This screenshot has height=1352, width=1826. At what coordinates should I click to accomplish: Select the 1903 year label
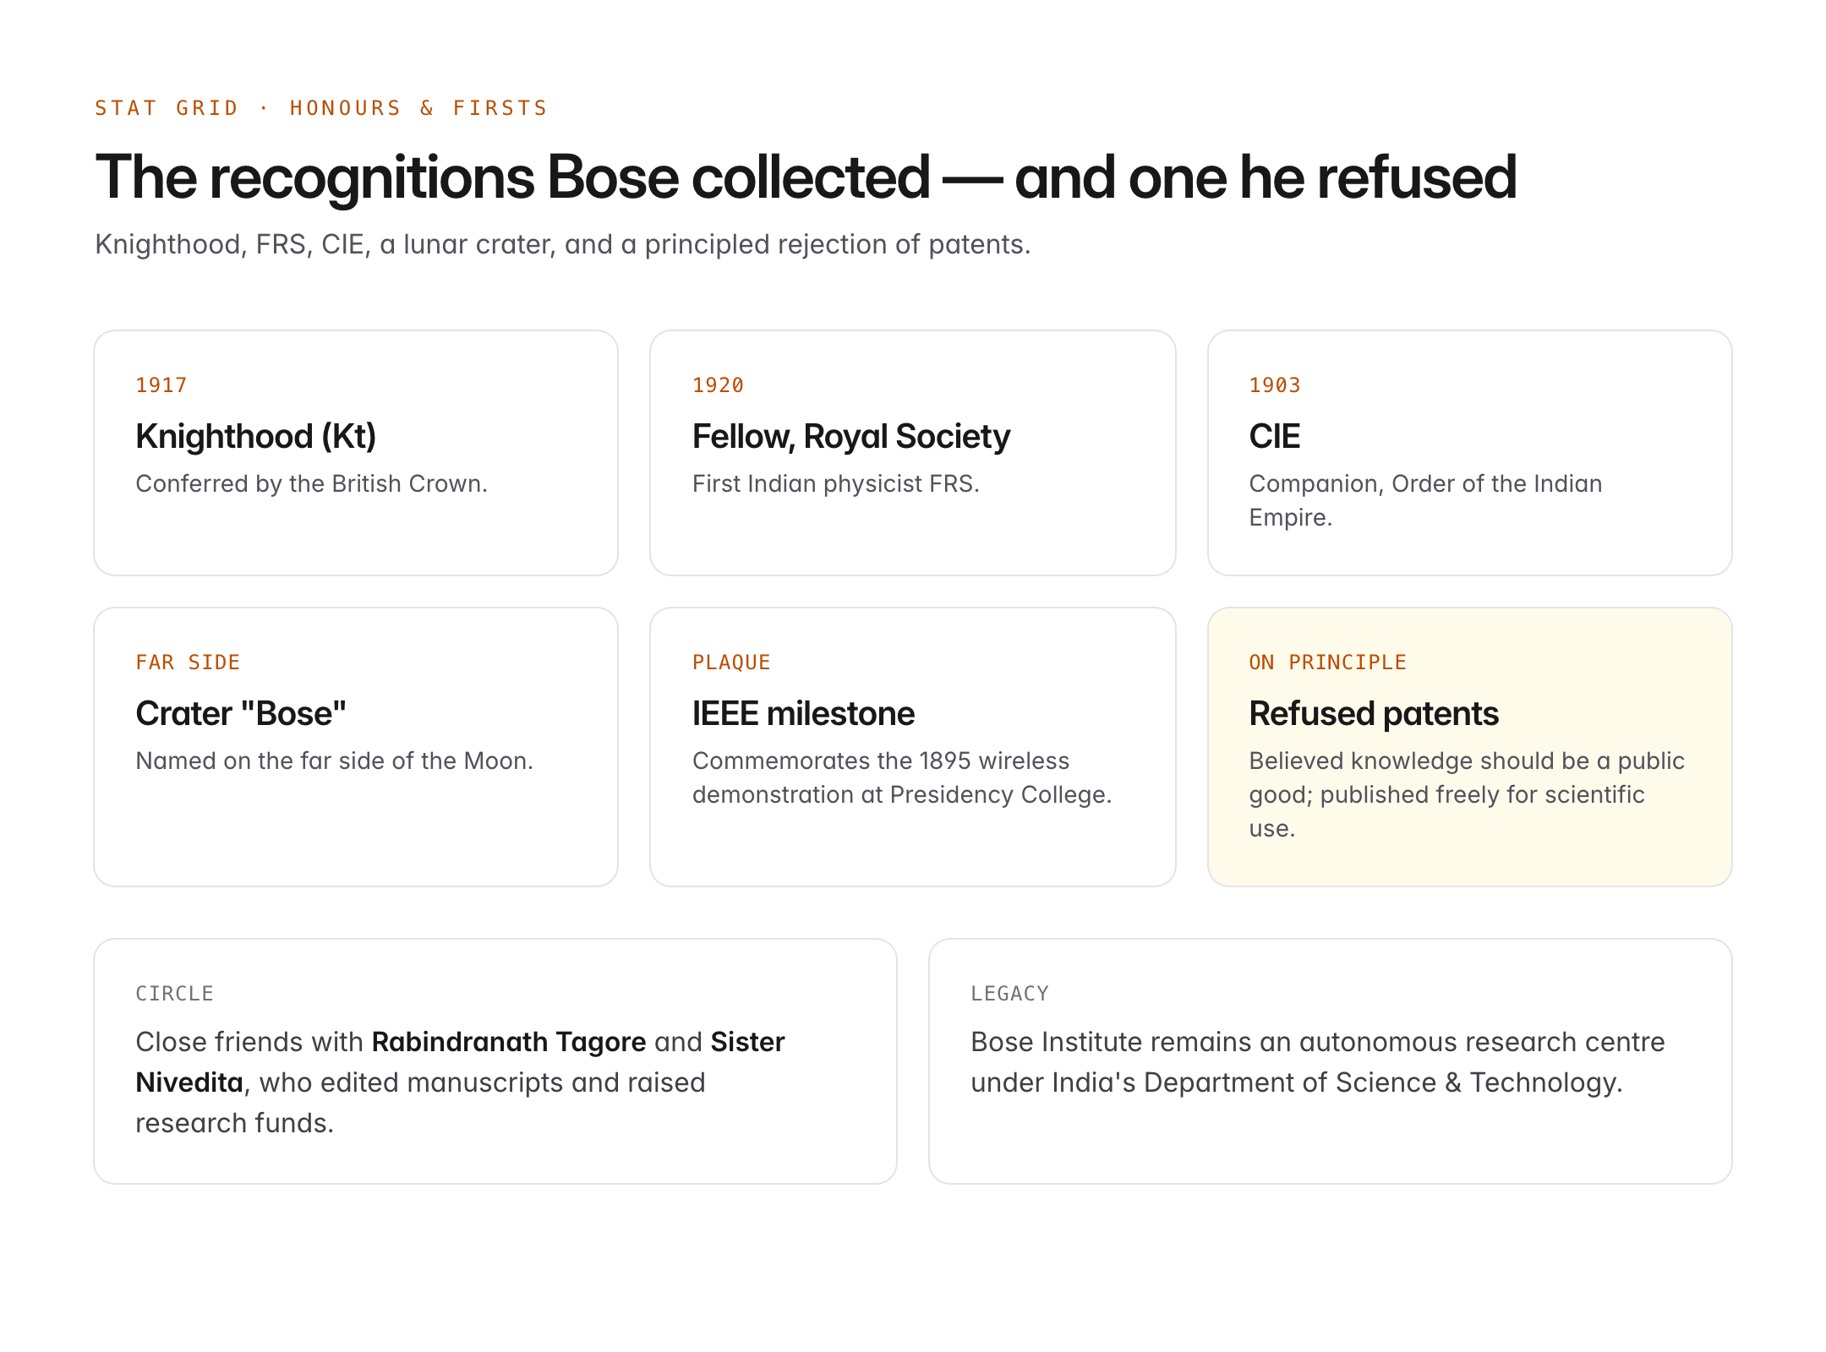[x=1275, y=385]
